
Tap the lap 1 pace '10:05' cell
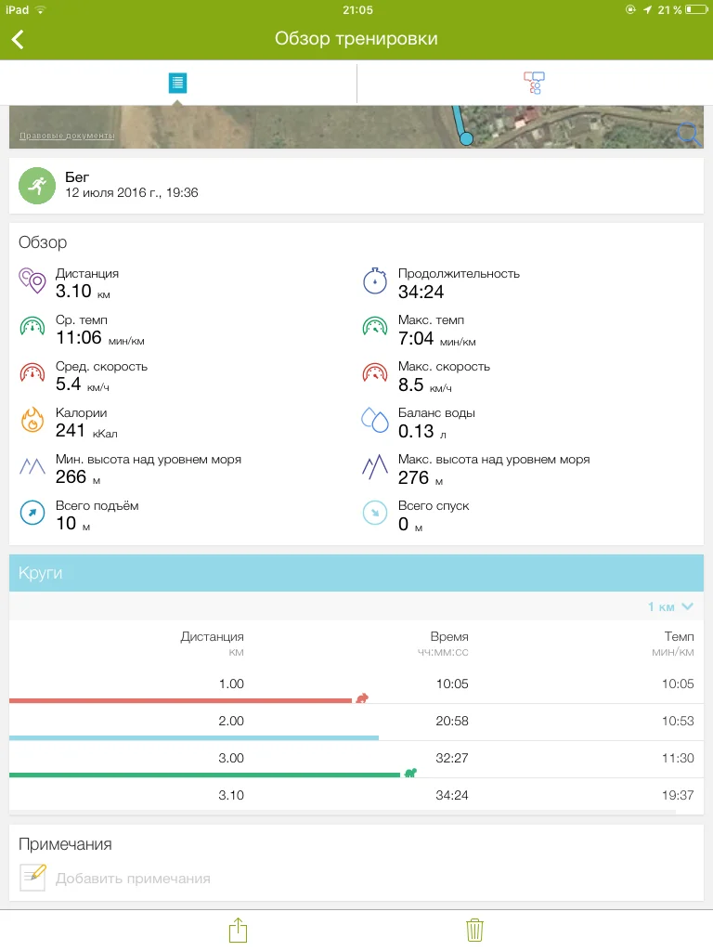pyautogui.click(x=678, y=684)
